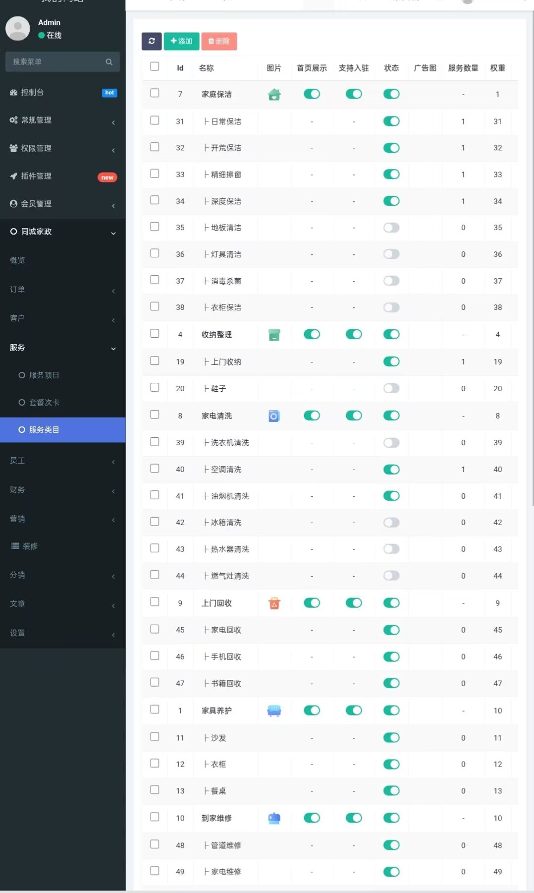Click the 沙发 name cell
This screenshot has width=534, height=893.
(215, 738)
